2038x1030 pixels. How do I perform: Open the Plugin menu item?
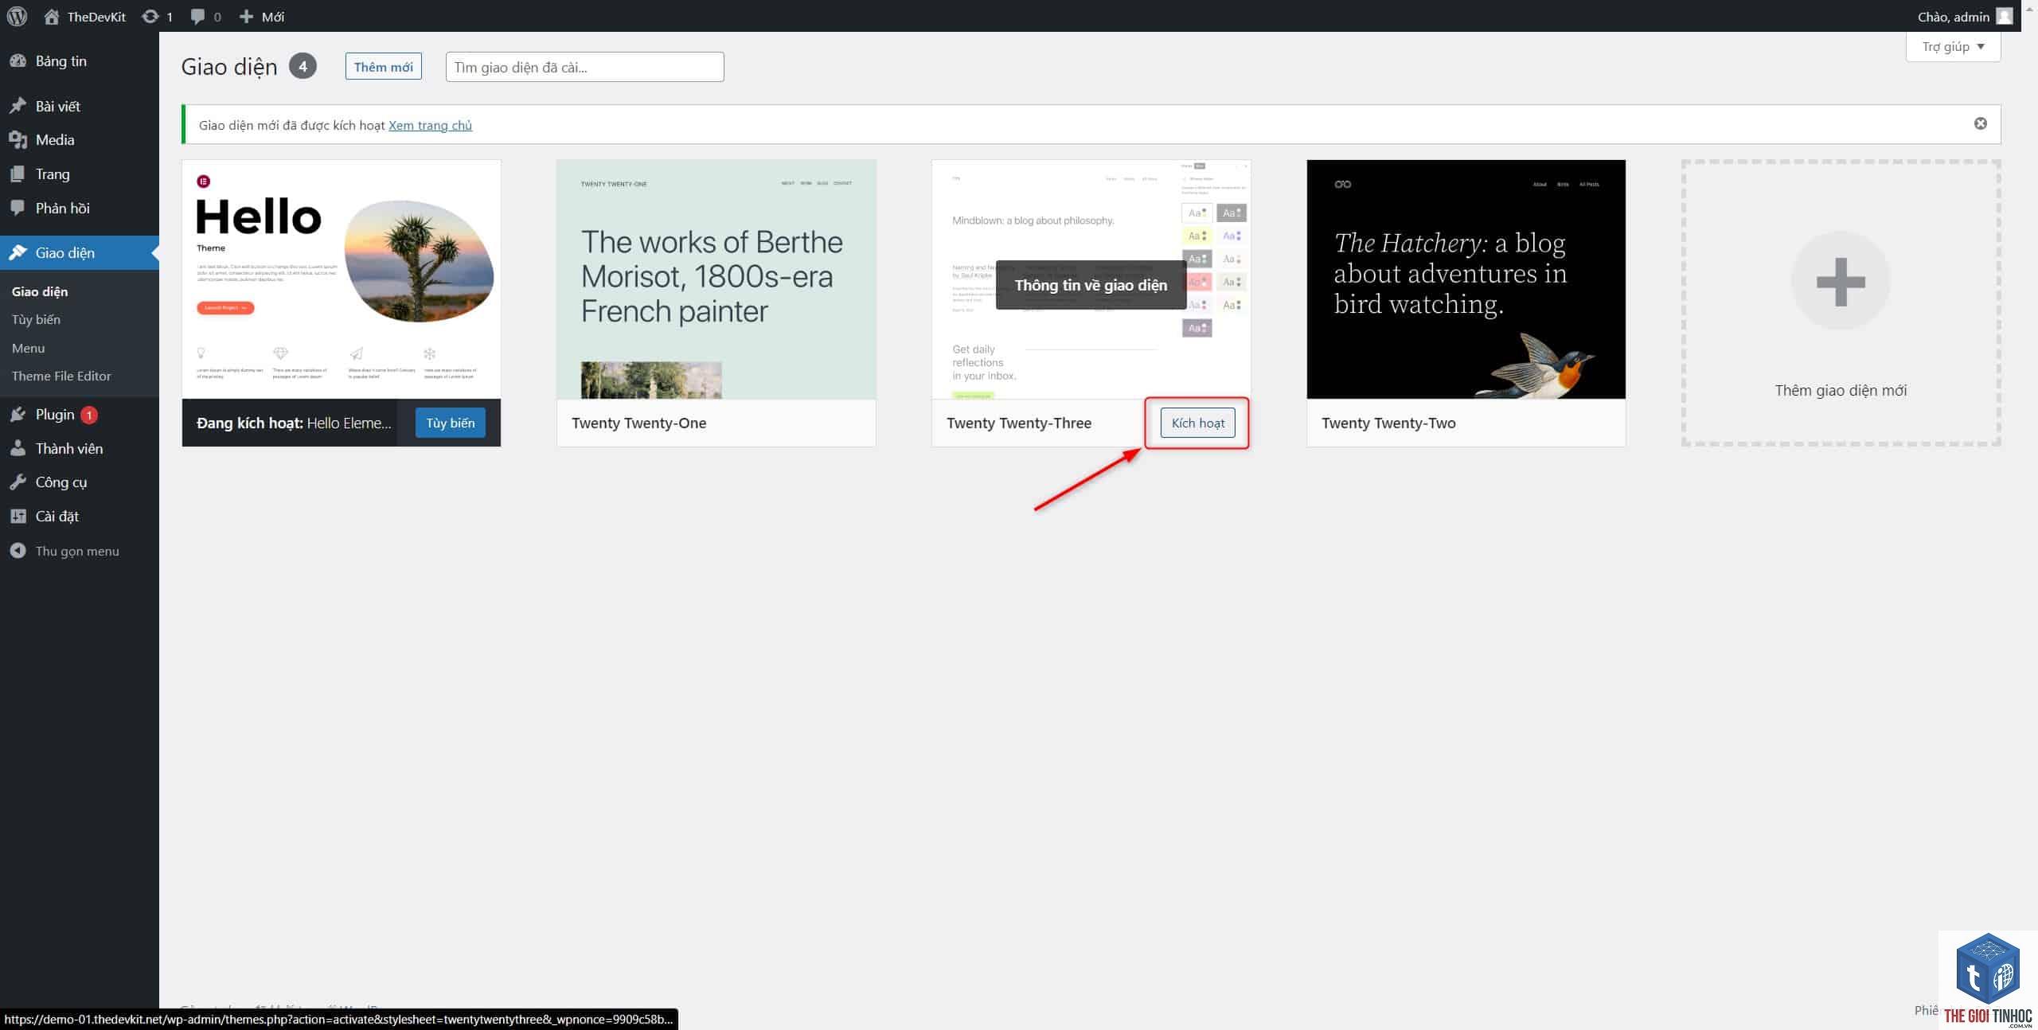(x=80, y=414)
